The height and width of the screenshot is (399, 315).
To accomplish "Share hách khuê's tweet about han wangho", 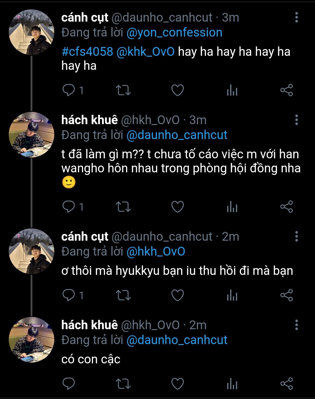I will tap(286, 207).
